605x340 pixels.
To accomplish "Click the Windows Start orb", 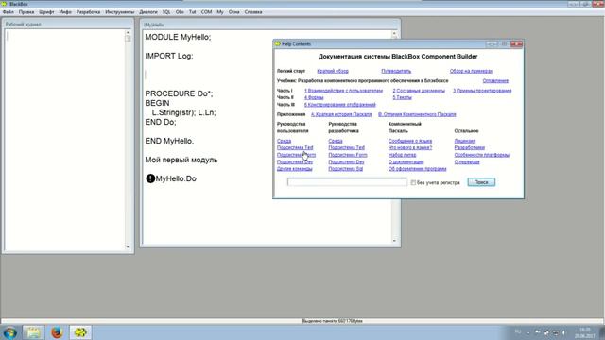I will [x=9, y=332].
